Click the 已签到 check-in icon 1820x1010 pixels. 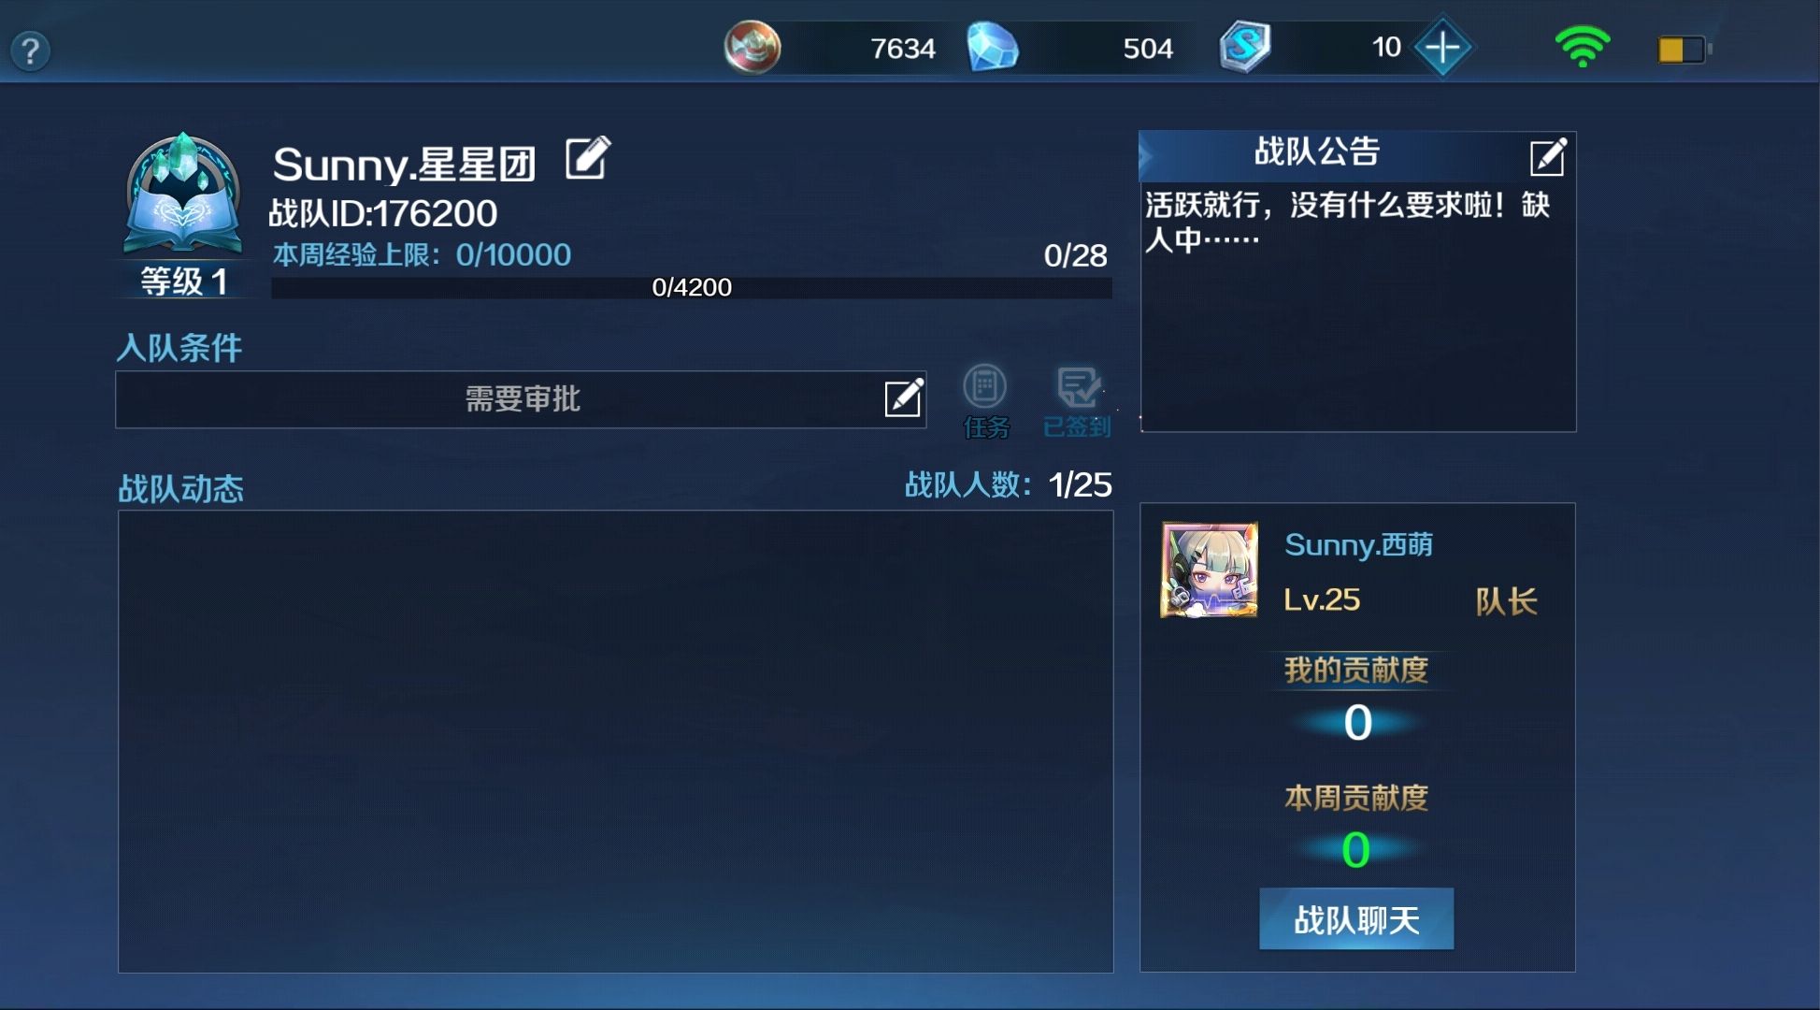[x=1077, y=401]
